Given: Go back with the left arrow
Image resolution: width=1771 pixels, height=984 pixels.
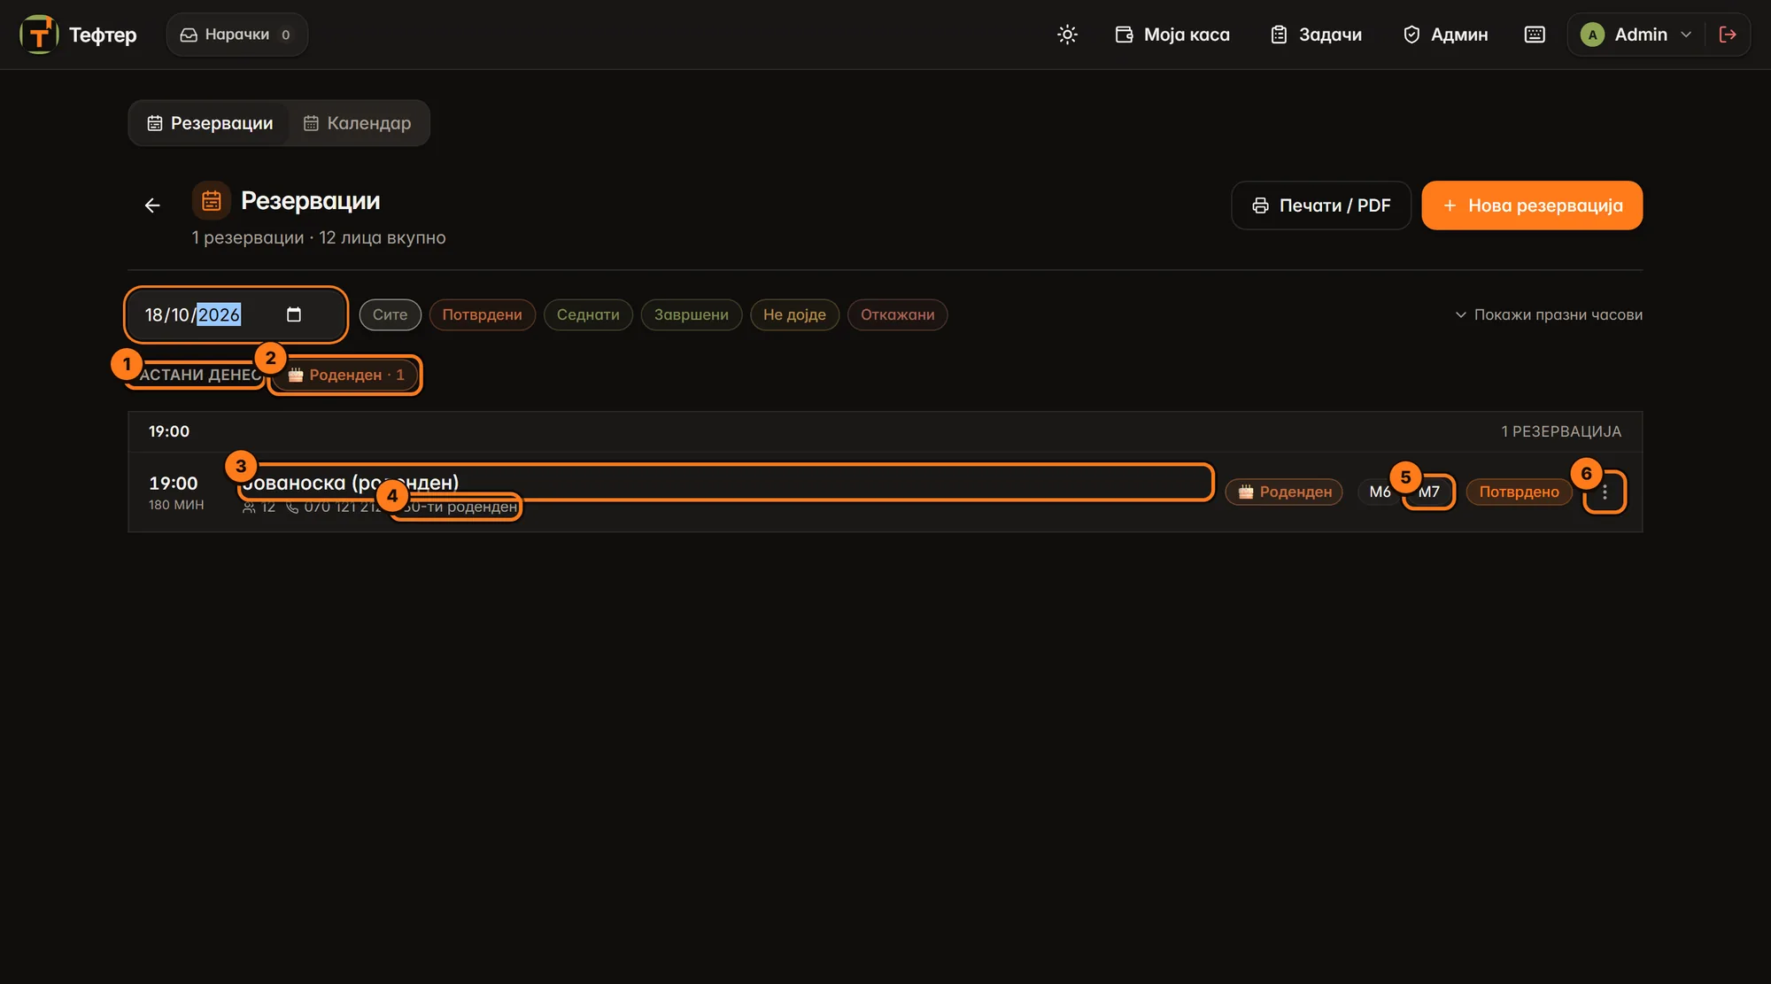Looking at the screenshot, I should 152,205.
